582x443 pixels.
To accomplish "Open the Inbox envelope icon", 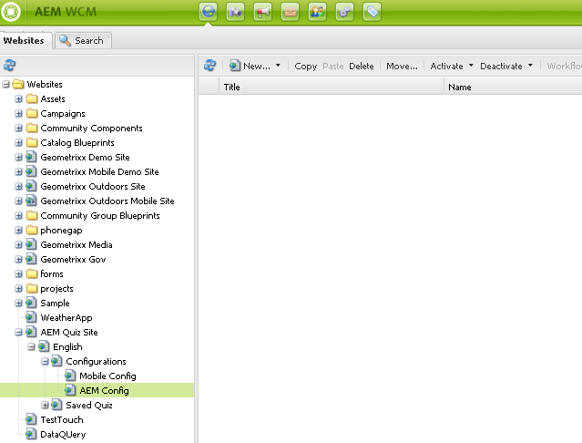I will coord(291,12).
